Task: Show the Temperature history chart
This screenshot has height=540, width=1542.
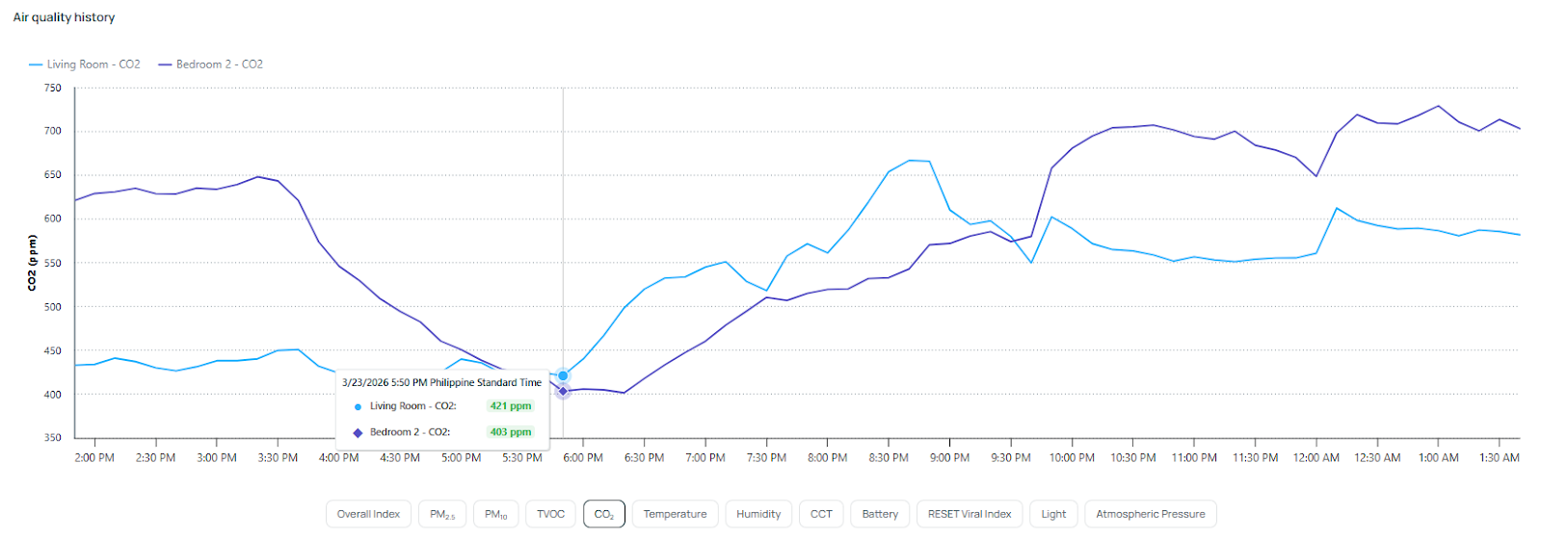Action: 675,514
